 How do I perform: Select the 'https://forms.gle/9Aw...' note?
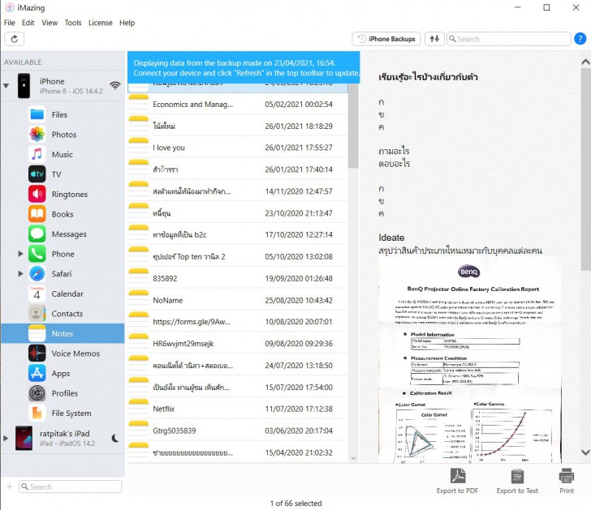click(x=237, y=321)
